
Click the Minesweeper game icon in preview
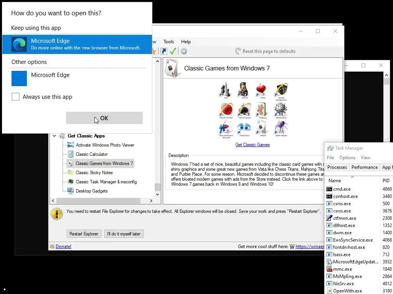pyautogui.click(x=281, y=109)
